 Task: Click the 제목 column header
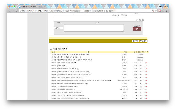pyautogui.click(x=87, y=52)
